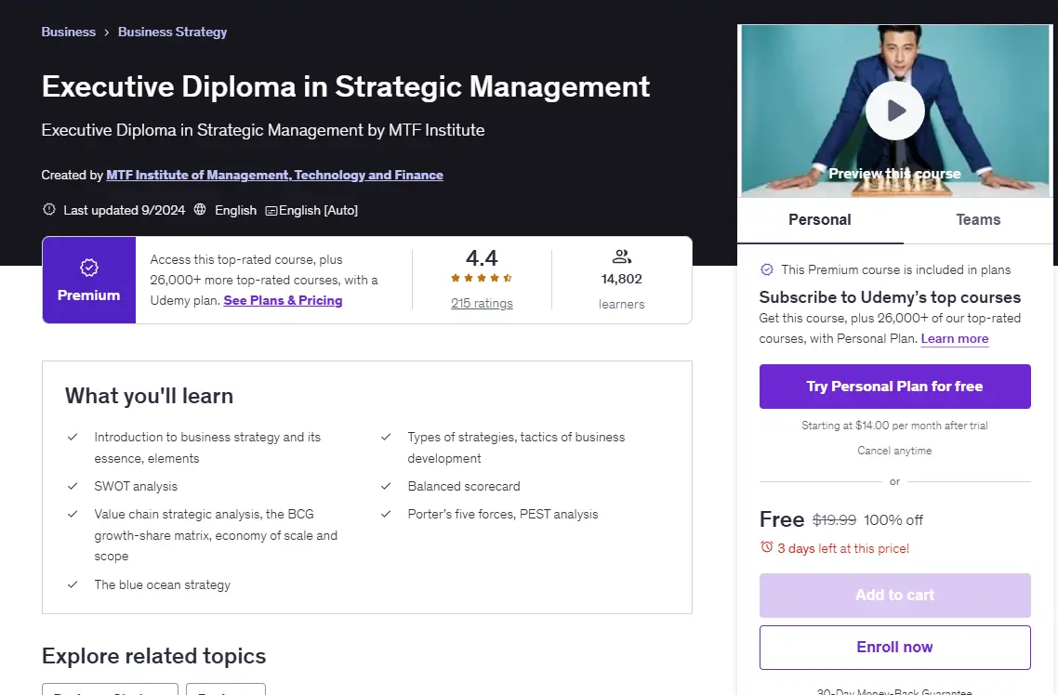Viewport: 1058px width, 695px height.
Task: Click the Cancel anytime text
Action: pos(894,451)
